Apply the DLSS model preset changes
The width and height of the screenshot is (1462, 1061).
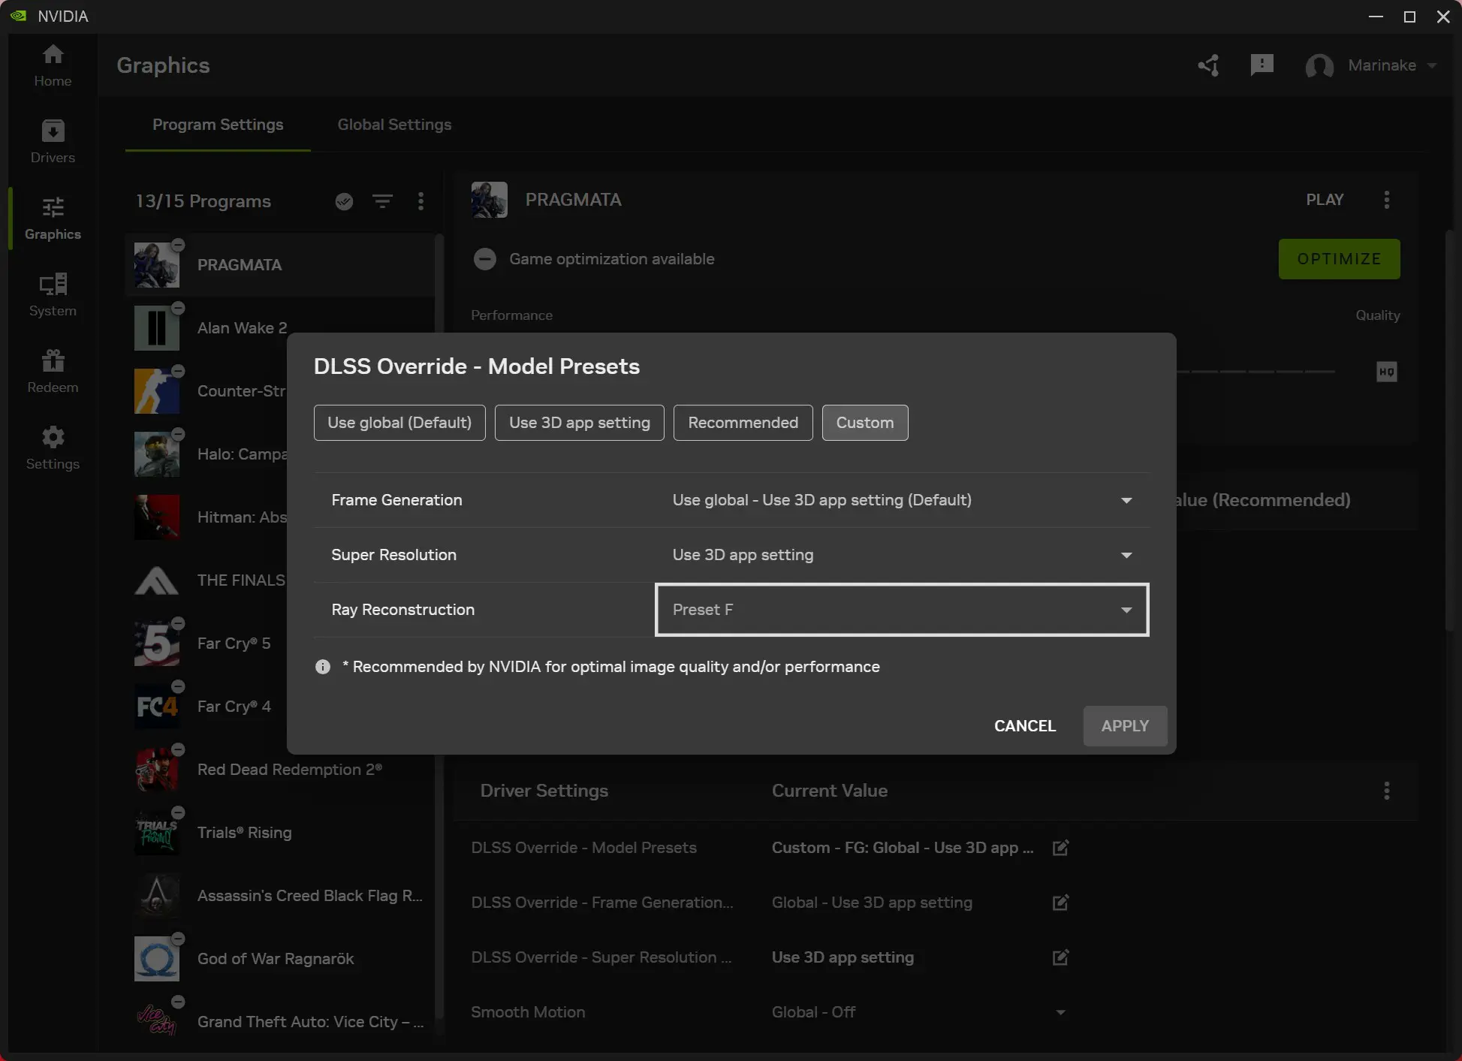(1125, 726)
